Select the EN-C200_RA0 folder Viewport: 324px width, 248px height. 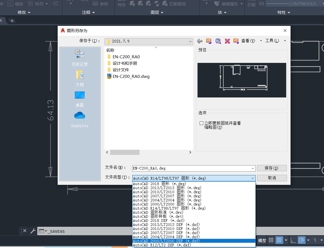pos(124,57)
